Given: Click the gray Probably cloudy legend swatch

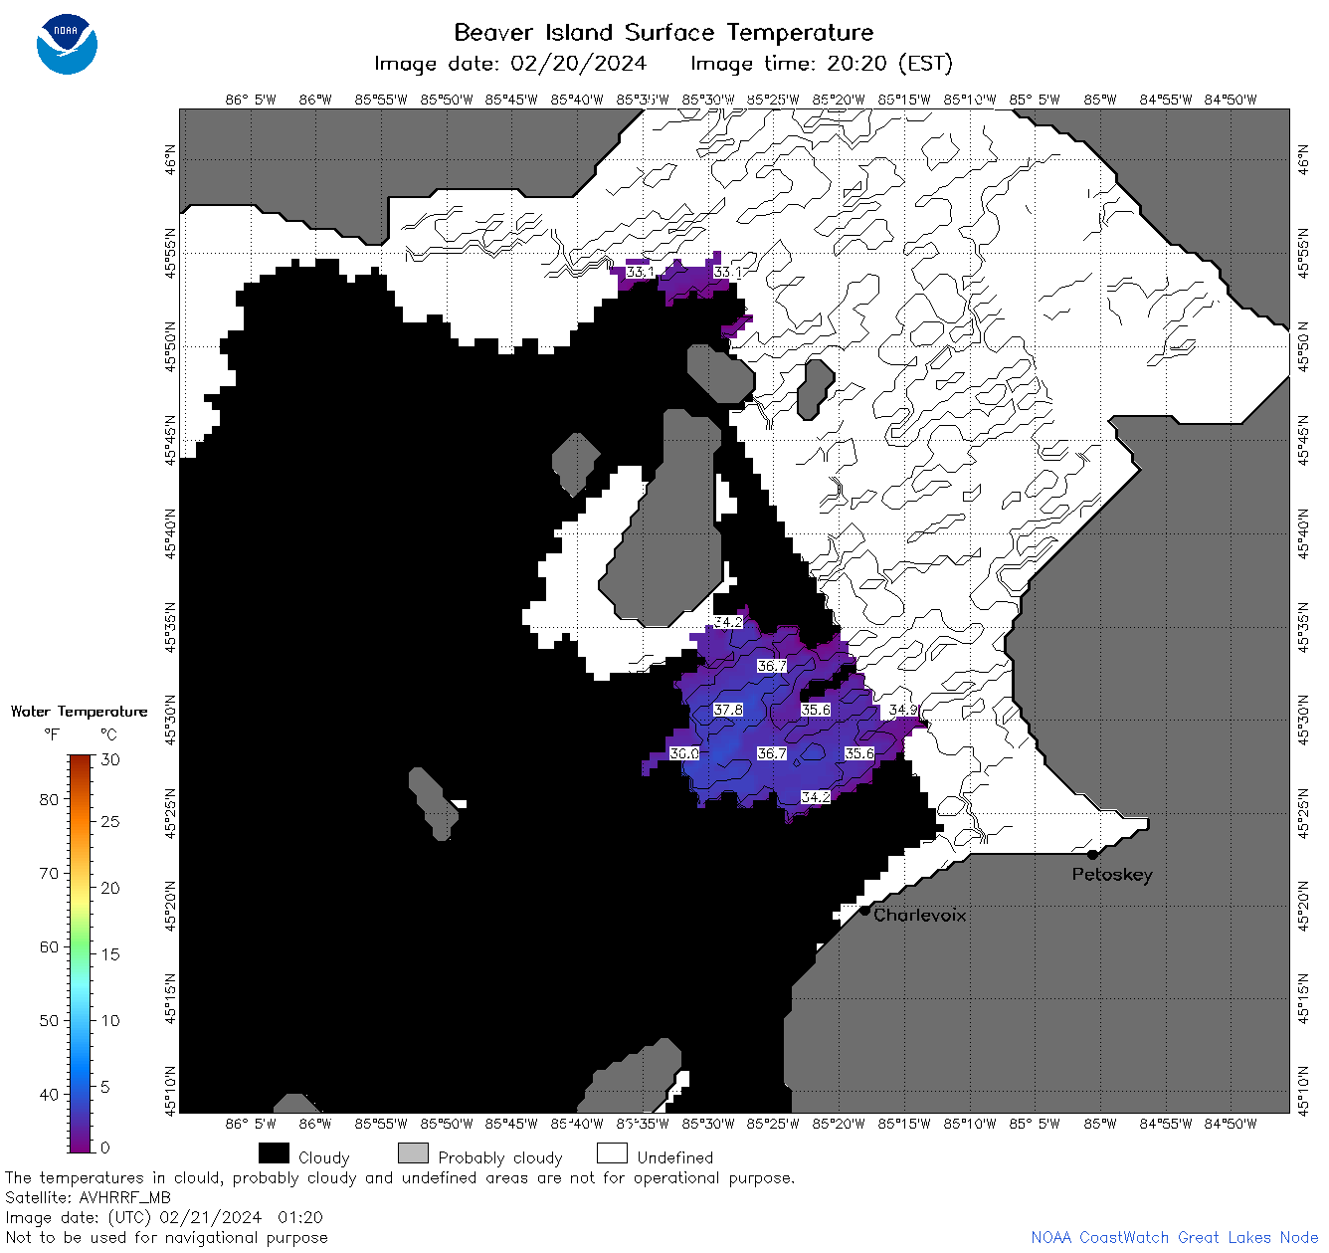Looking at the screenshot, I should coord(413,1153).
